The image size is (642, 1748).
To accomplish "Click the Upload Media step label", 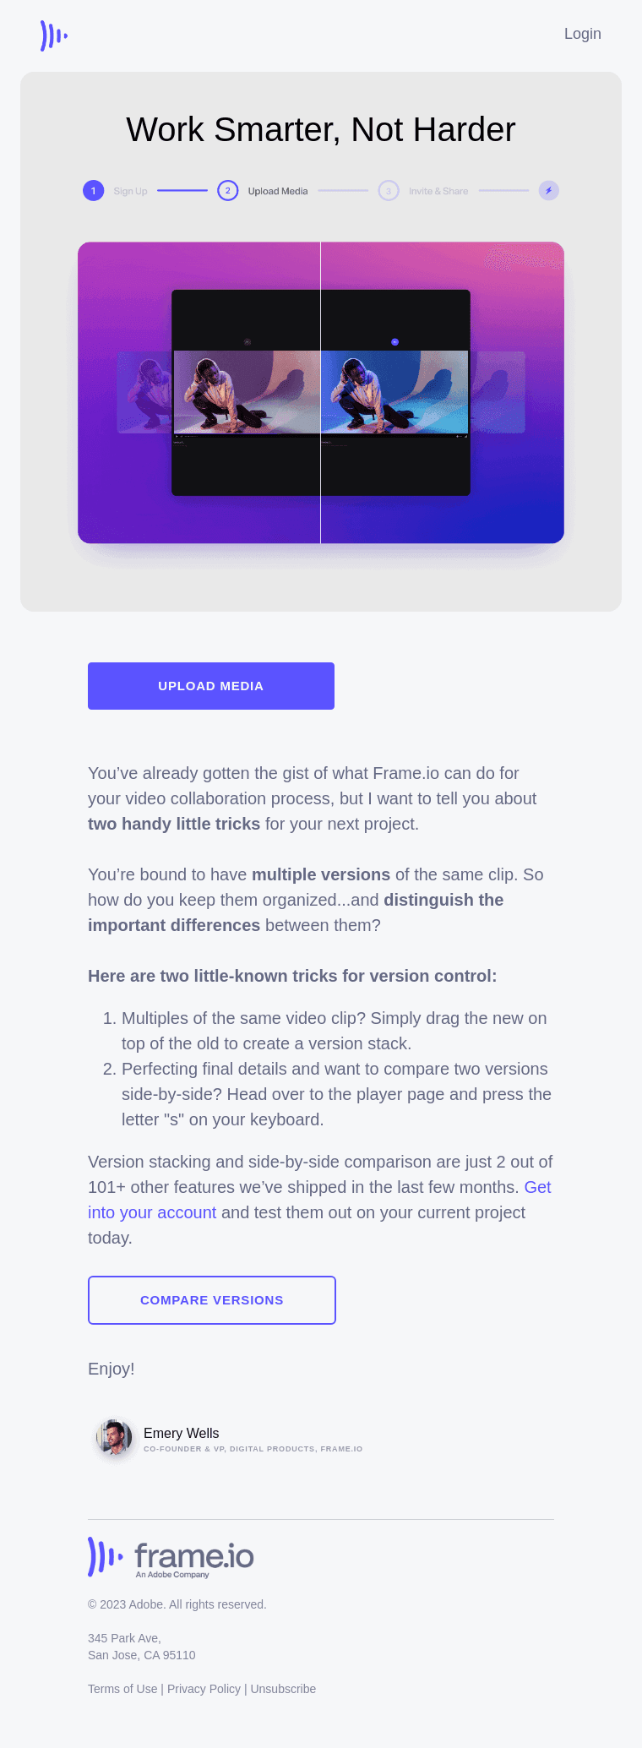I will [x=278, y=192].
